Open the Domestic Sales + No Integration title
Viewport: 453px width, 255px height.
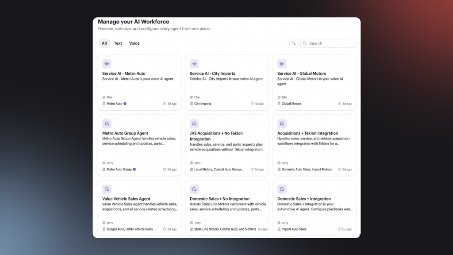coord(219,199)
